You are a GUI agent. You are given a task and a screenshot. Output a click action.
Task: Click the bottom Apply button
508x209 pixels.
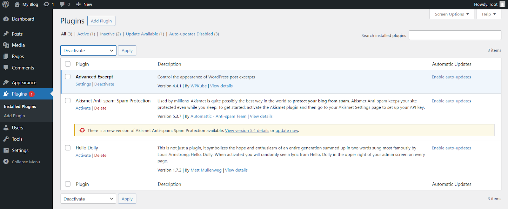(x=127, y=199)
